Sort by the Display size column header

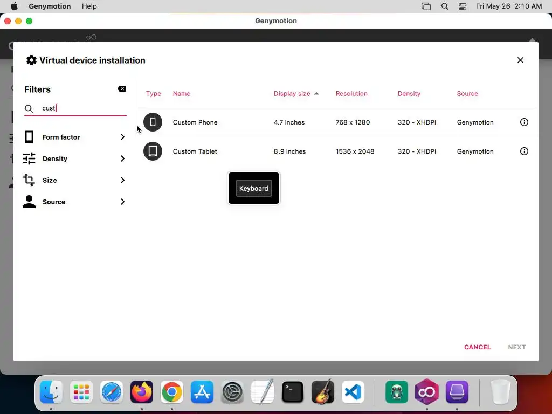pyautogui.click(x=292, y=94)
